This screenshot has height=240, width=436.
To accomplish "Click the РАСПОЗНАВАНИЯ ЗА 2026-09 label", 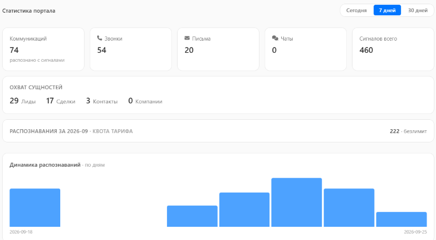I will pos(49,131).
